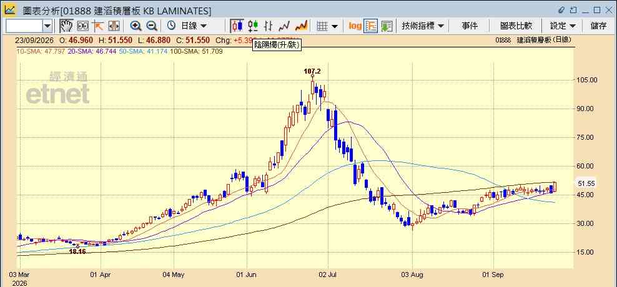Toggle log scale
The width and height of the screenshot is (617, 287).
pos(355,26)
